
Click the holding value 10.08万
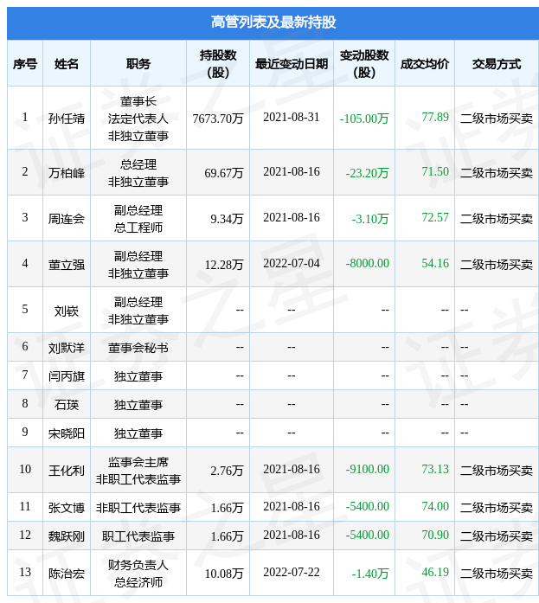click(x=224, y=574)
